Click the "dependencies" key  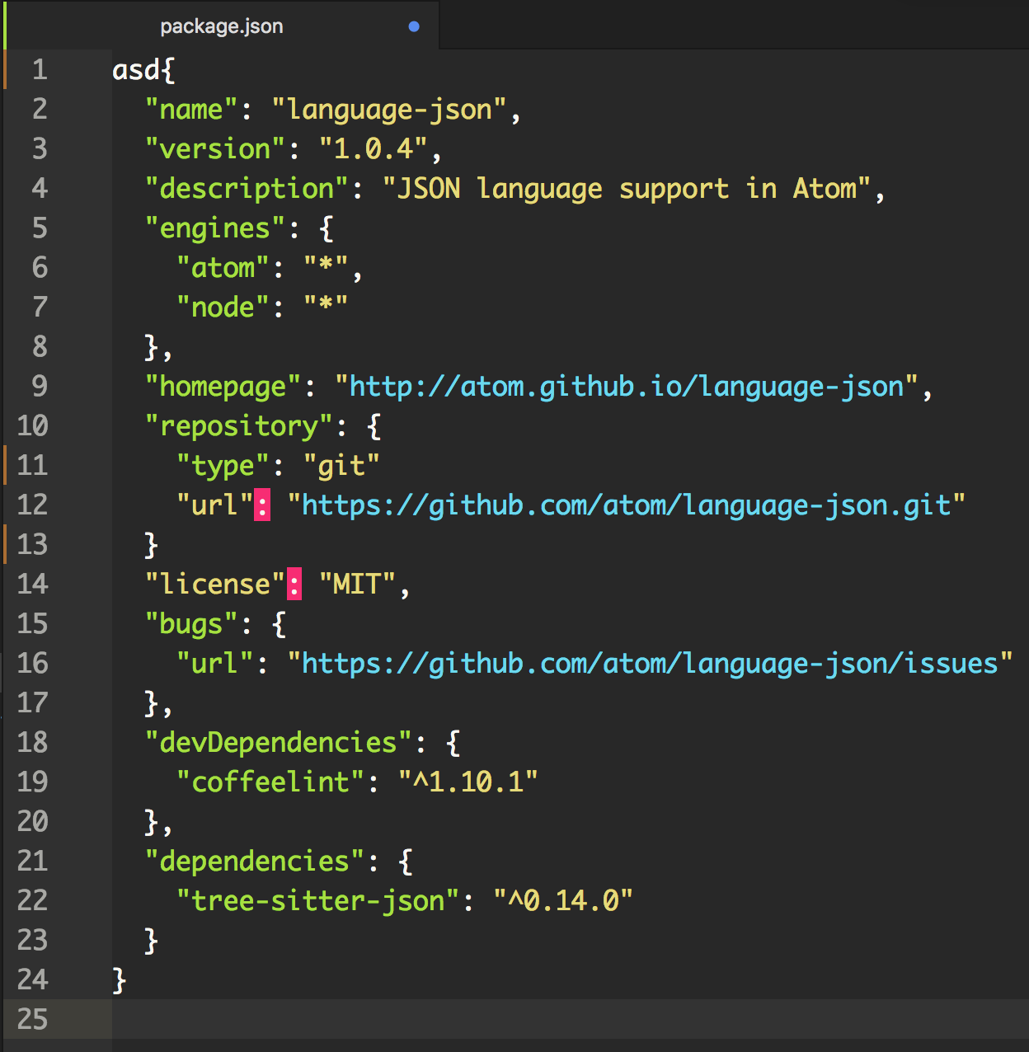point(255,862)
